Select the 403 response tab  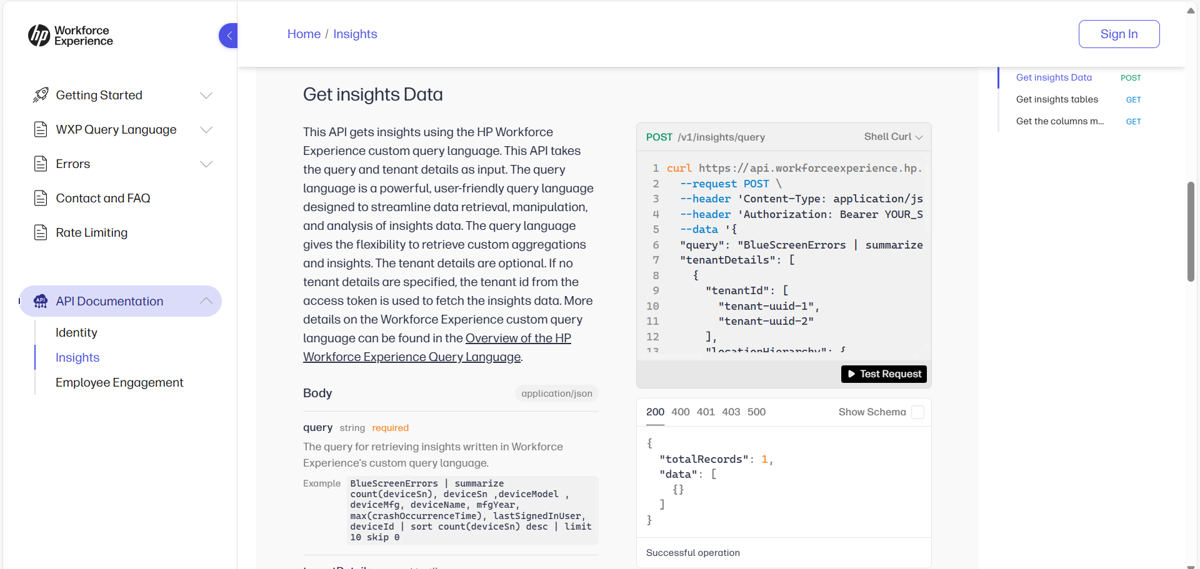(x=731, y=412)
